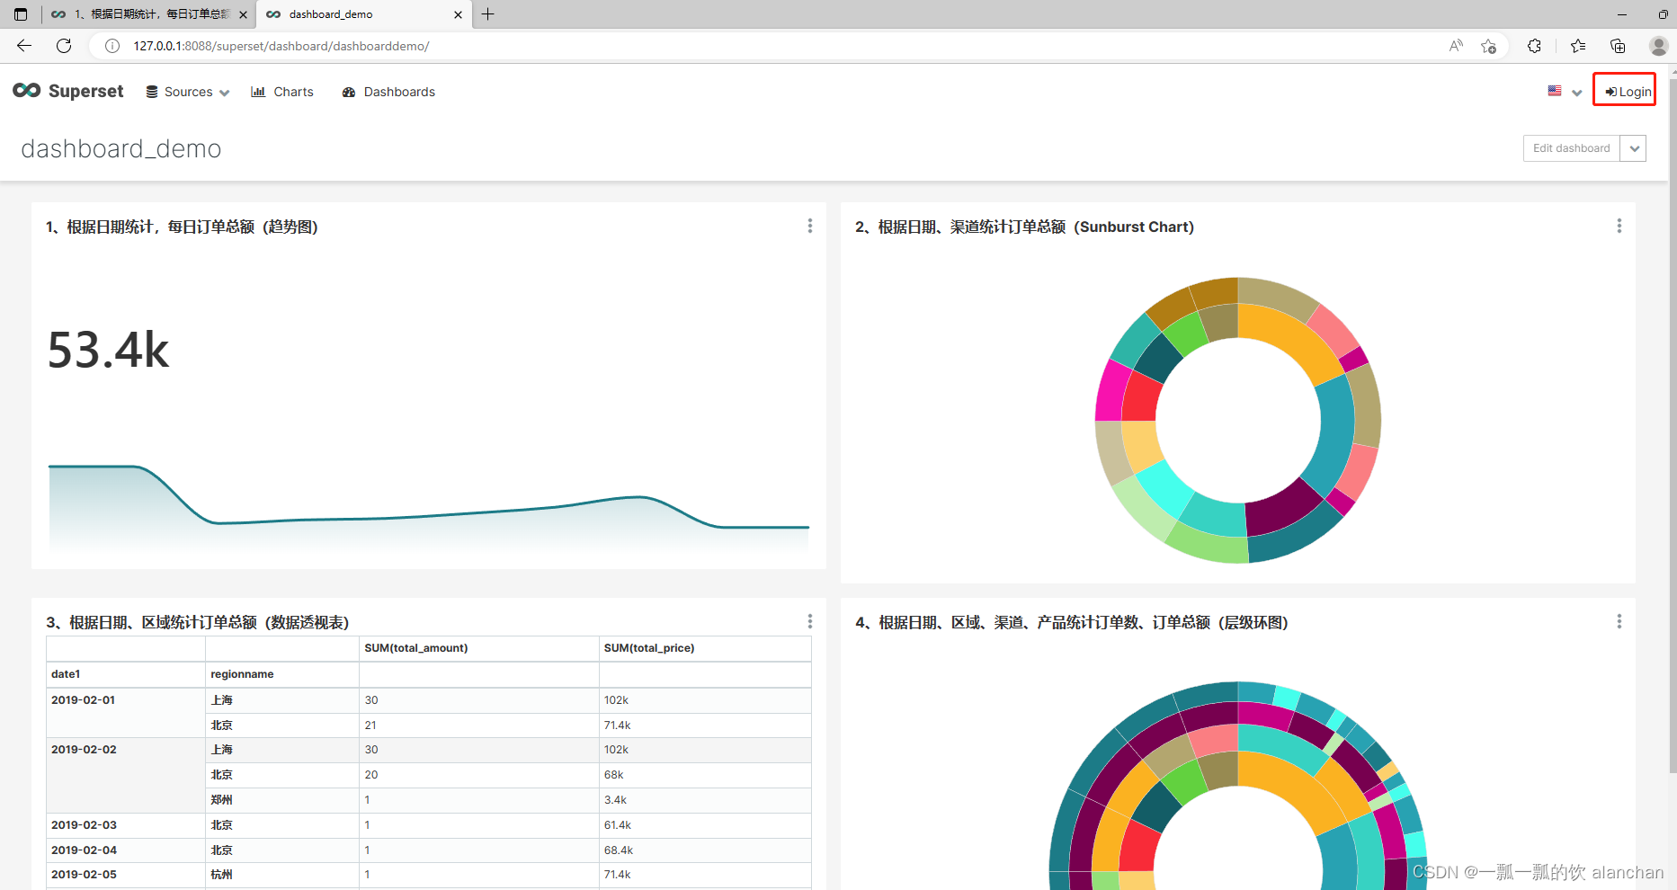View the site information icon
The image size is (1677, 890).
pos(112,46)
